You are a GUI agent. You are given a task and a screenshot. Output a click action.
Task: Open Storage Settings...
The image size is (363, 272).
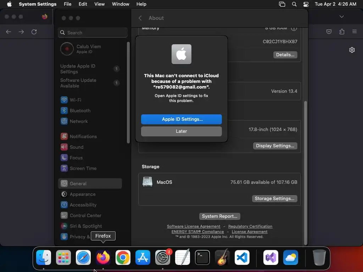[x=274, y=198]
